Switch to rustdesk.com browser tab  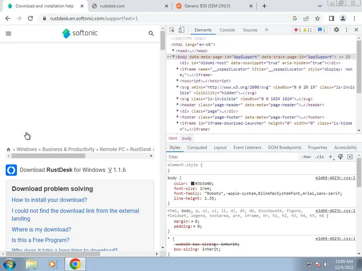coord(130,6)
